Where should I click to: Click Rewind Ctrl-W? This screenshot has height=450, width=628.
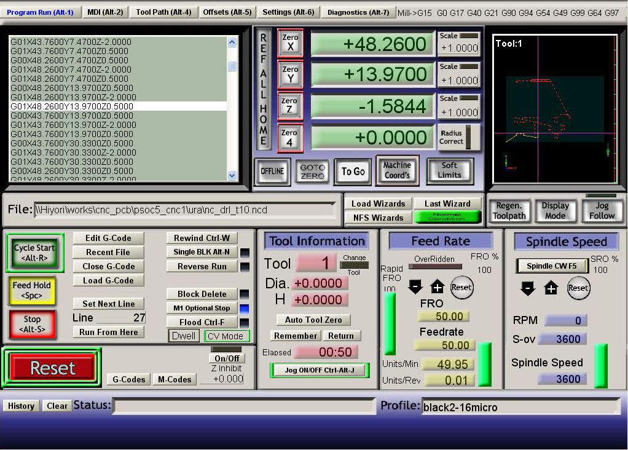(202, 238)
